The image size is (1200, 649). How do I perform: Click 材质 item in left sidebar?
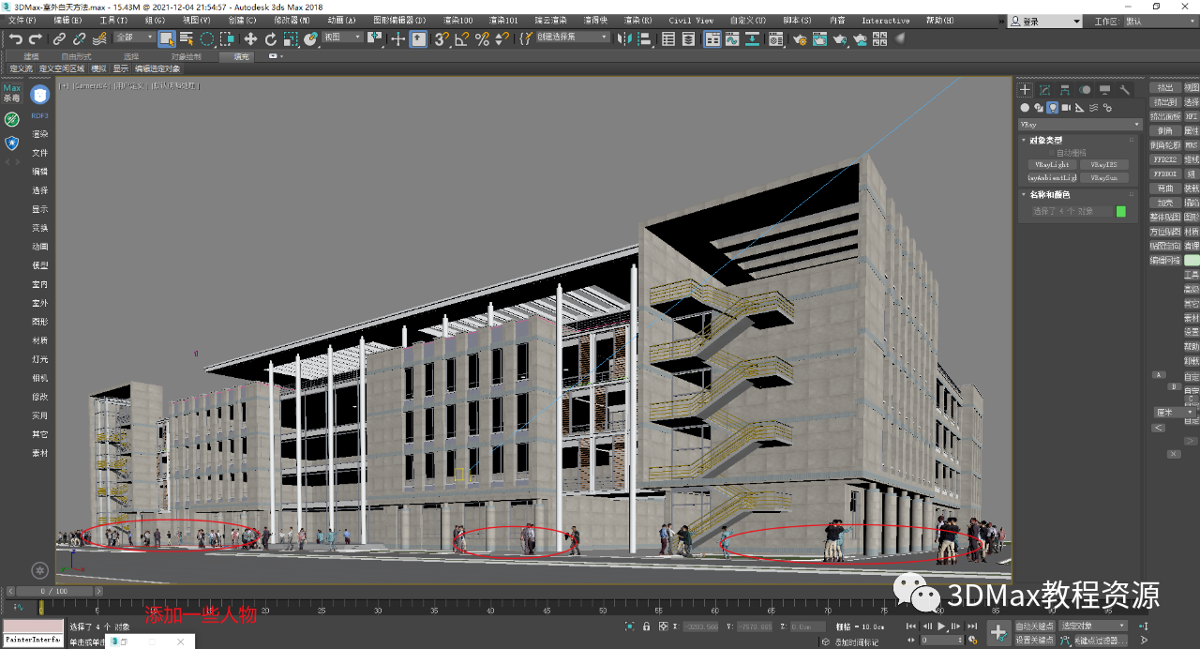40,340
